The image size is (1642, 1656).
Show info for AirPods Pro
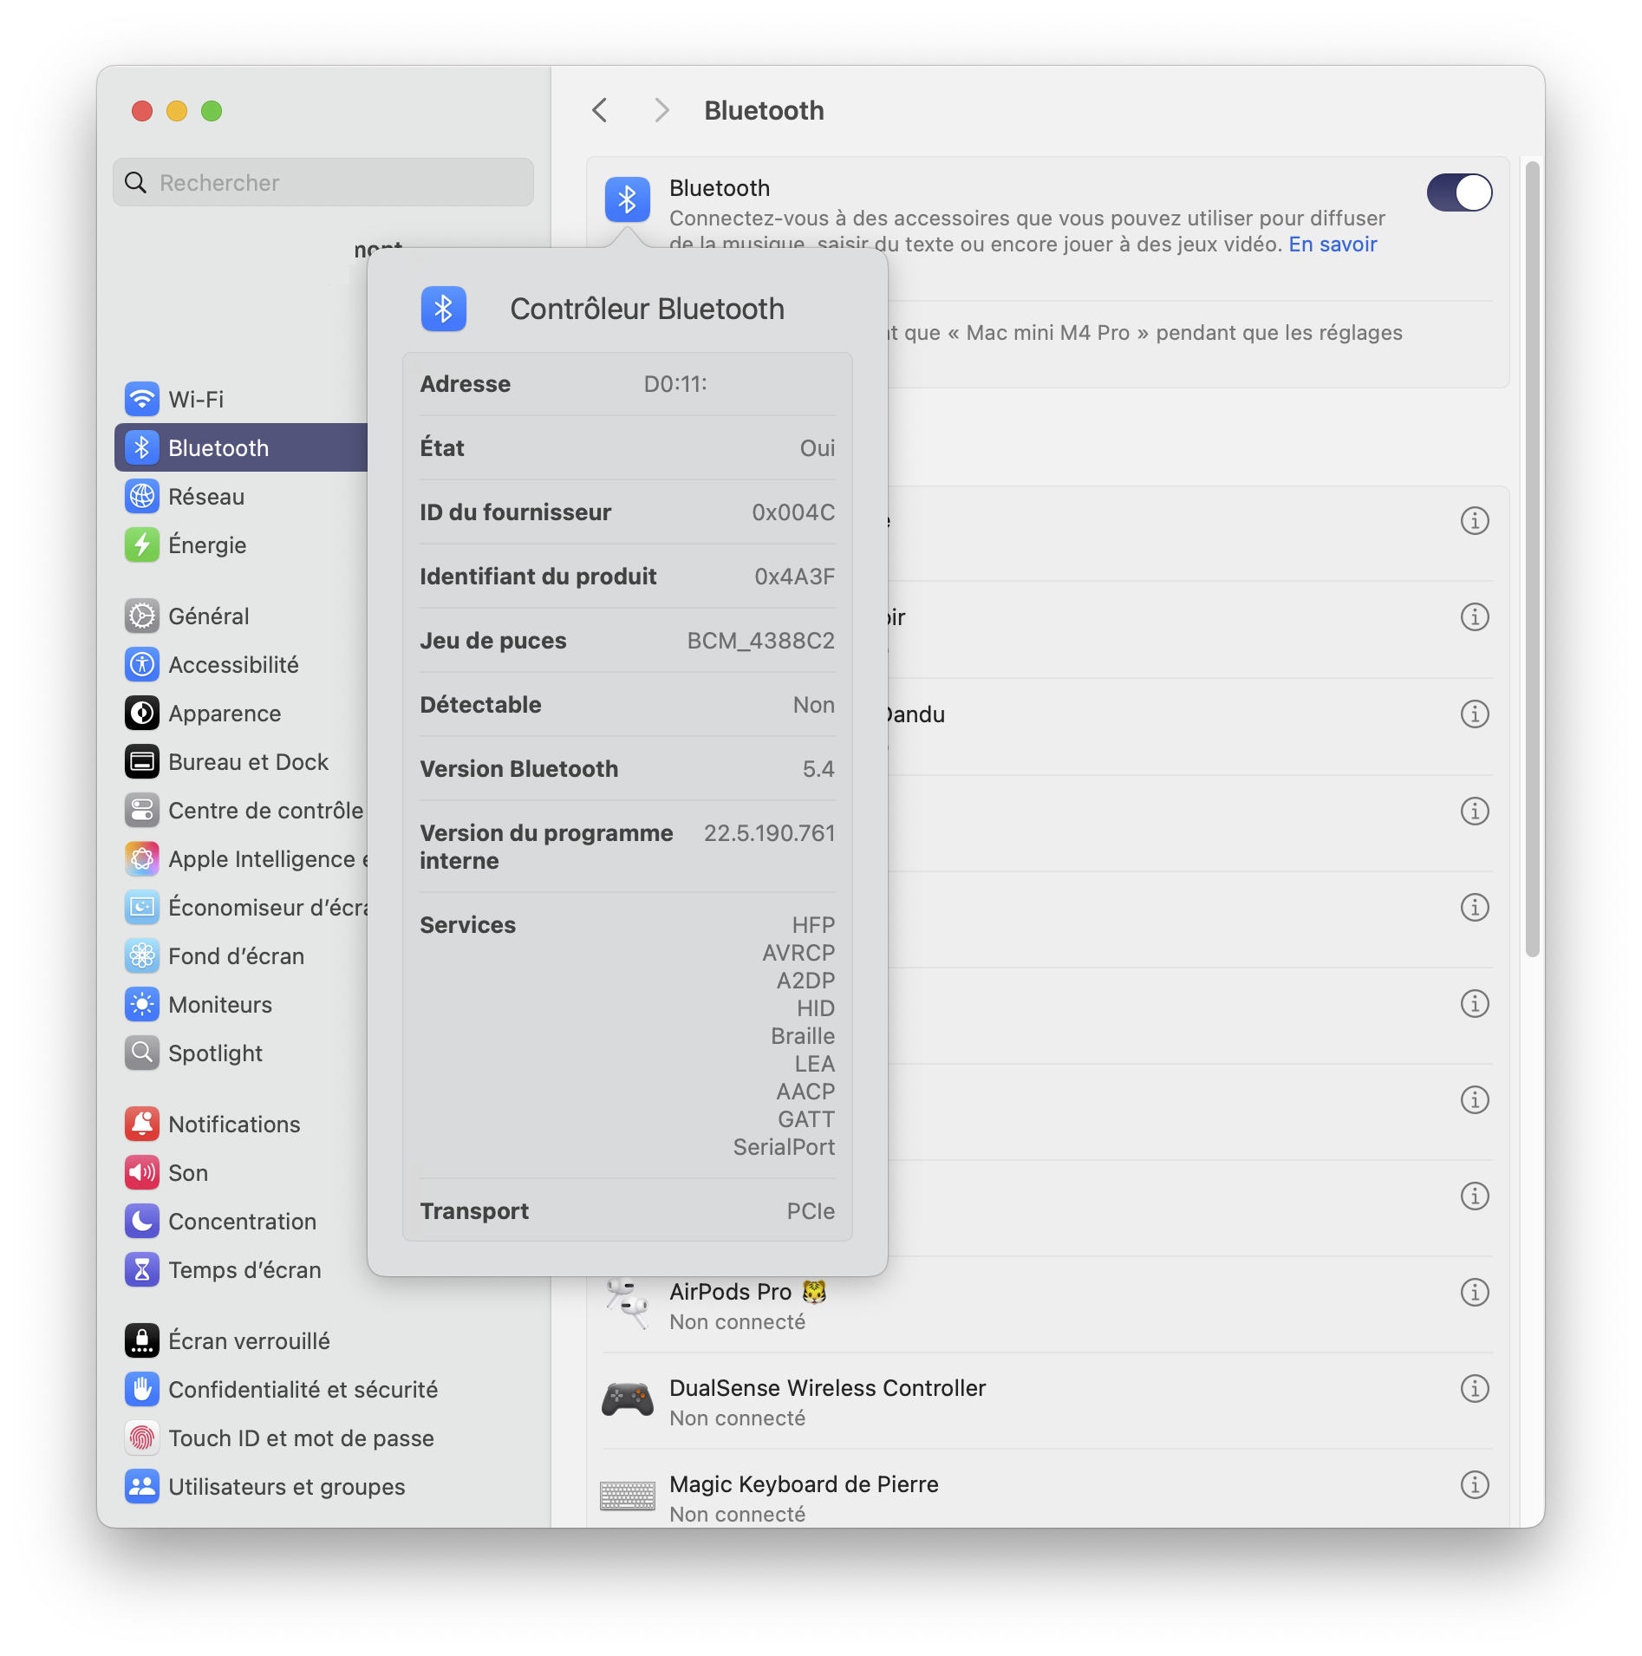(1475, 1292)
